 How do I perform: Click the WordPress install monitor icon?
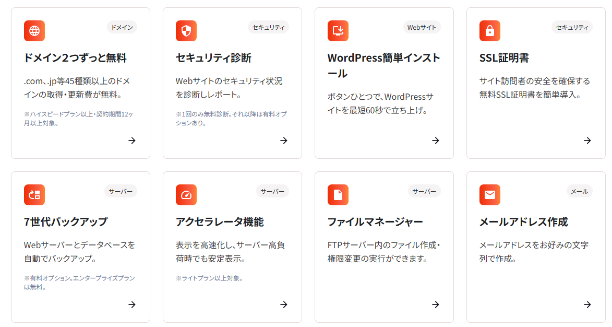click(x=338, y=31)
